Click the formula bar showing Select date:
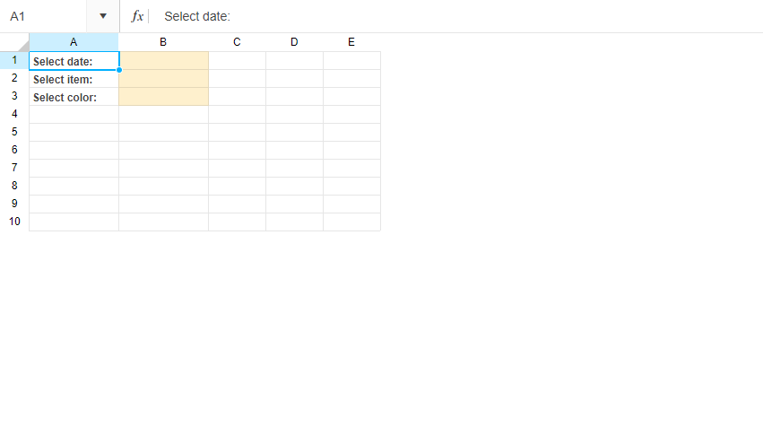This screenshot has height=435, width=763. 457,16
